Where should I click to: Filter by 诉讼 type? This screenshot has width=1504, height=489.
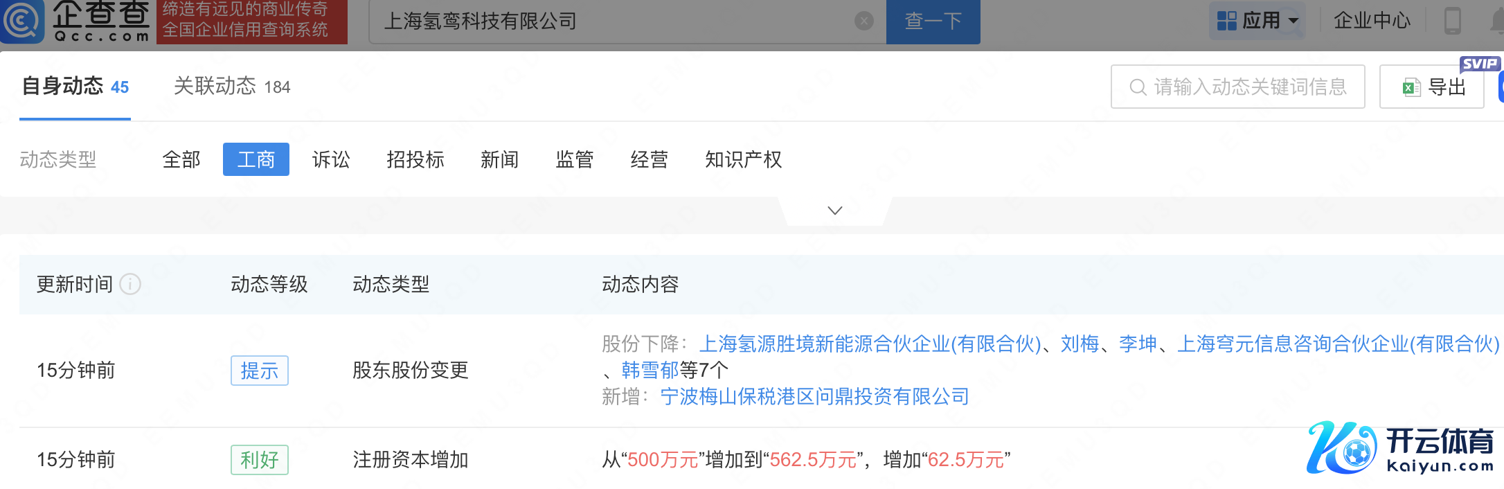pos(331,160)
